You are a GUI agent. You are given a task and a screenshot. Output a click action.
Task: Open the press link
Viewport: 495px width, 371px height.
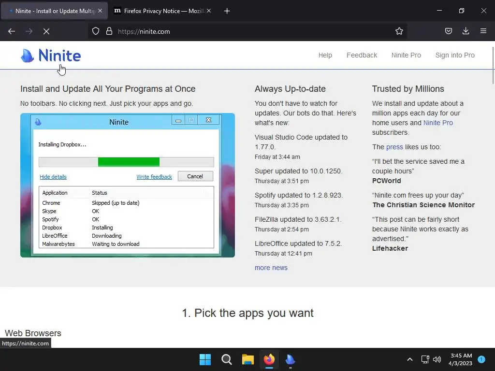[x=394, y=147]
